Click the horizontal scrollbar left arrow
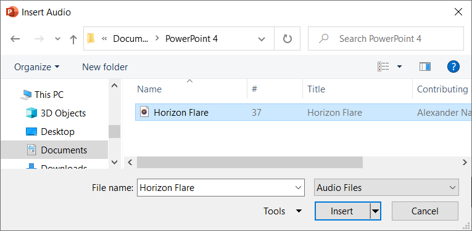This screenshot has height=231, width=472. click(x=130, y=162)
